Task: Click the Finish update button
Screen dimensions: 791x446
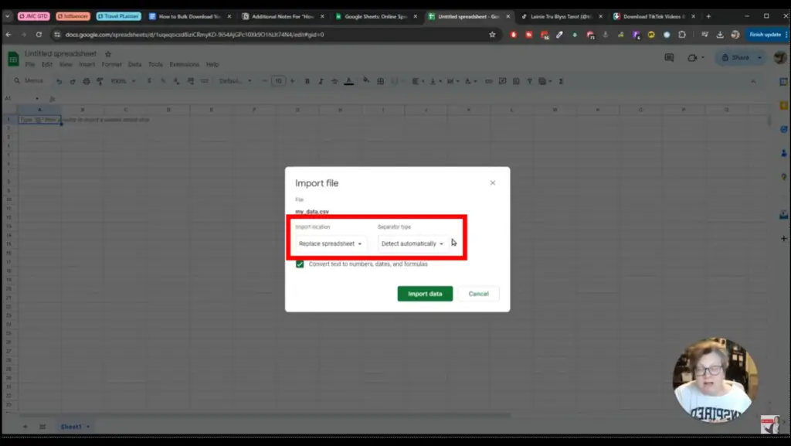Action: 766,34
